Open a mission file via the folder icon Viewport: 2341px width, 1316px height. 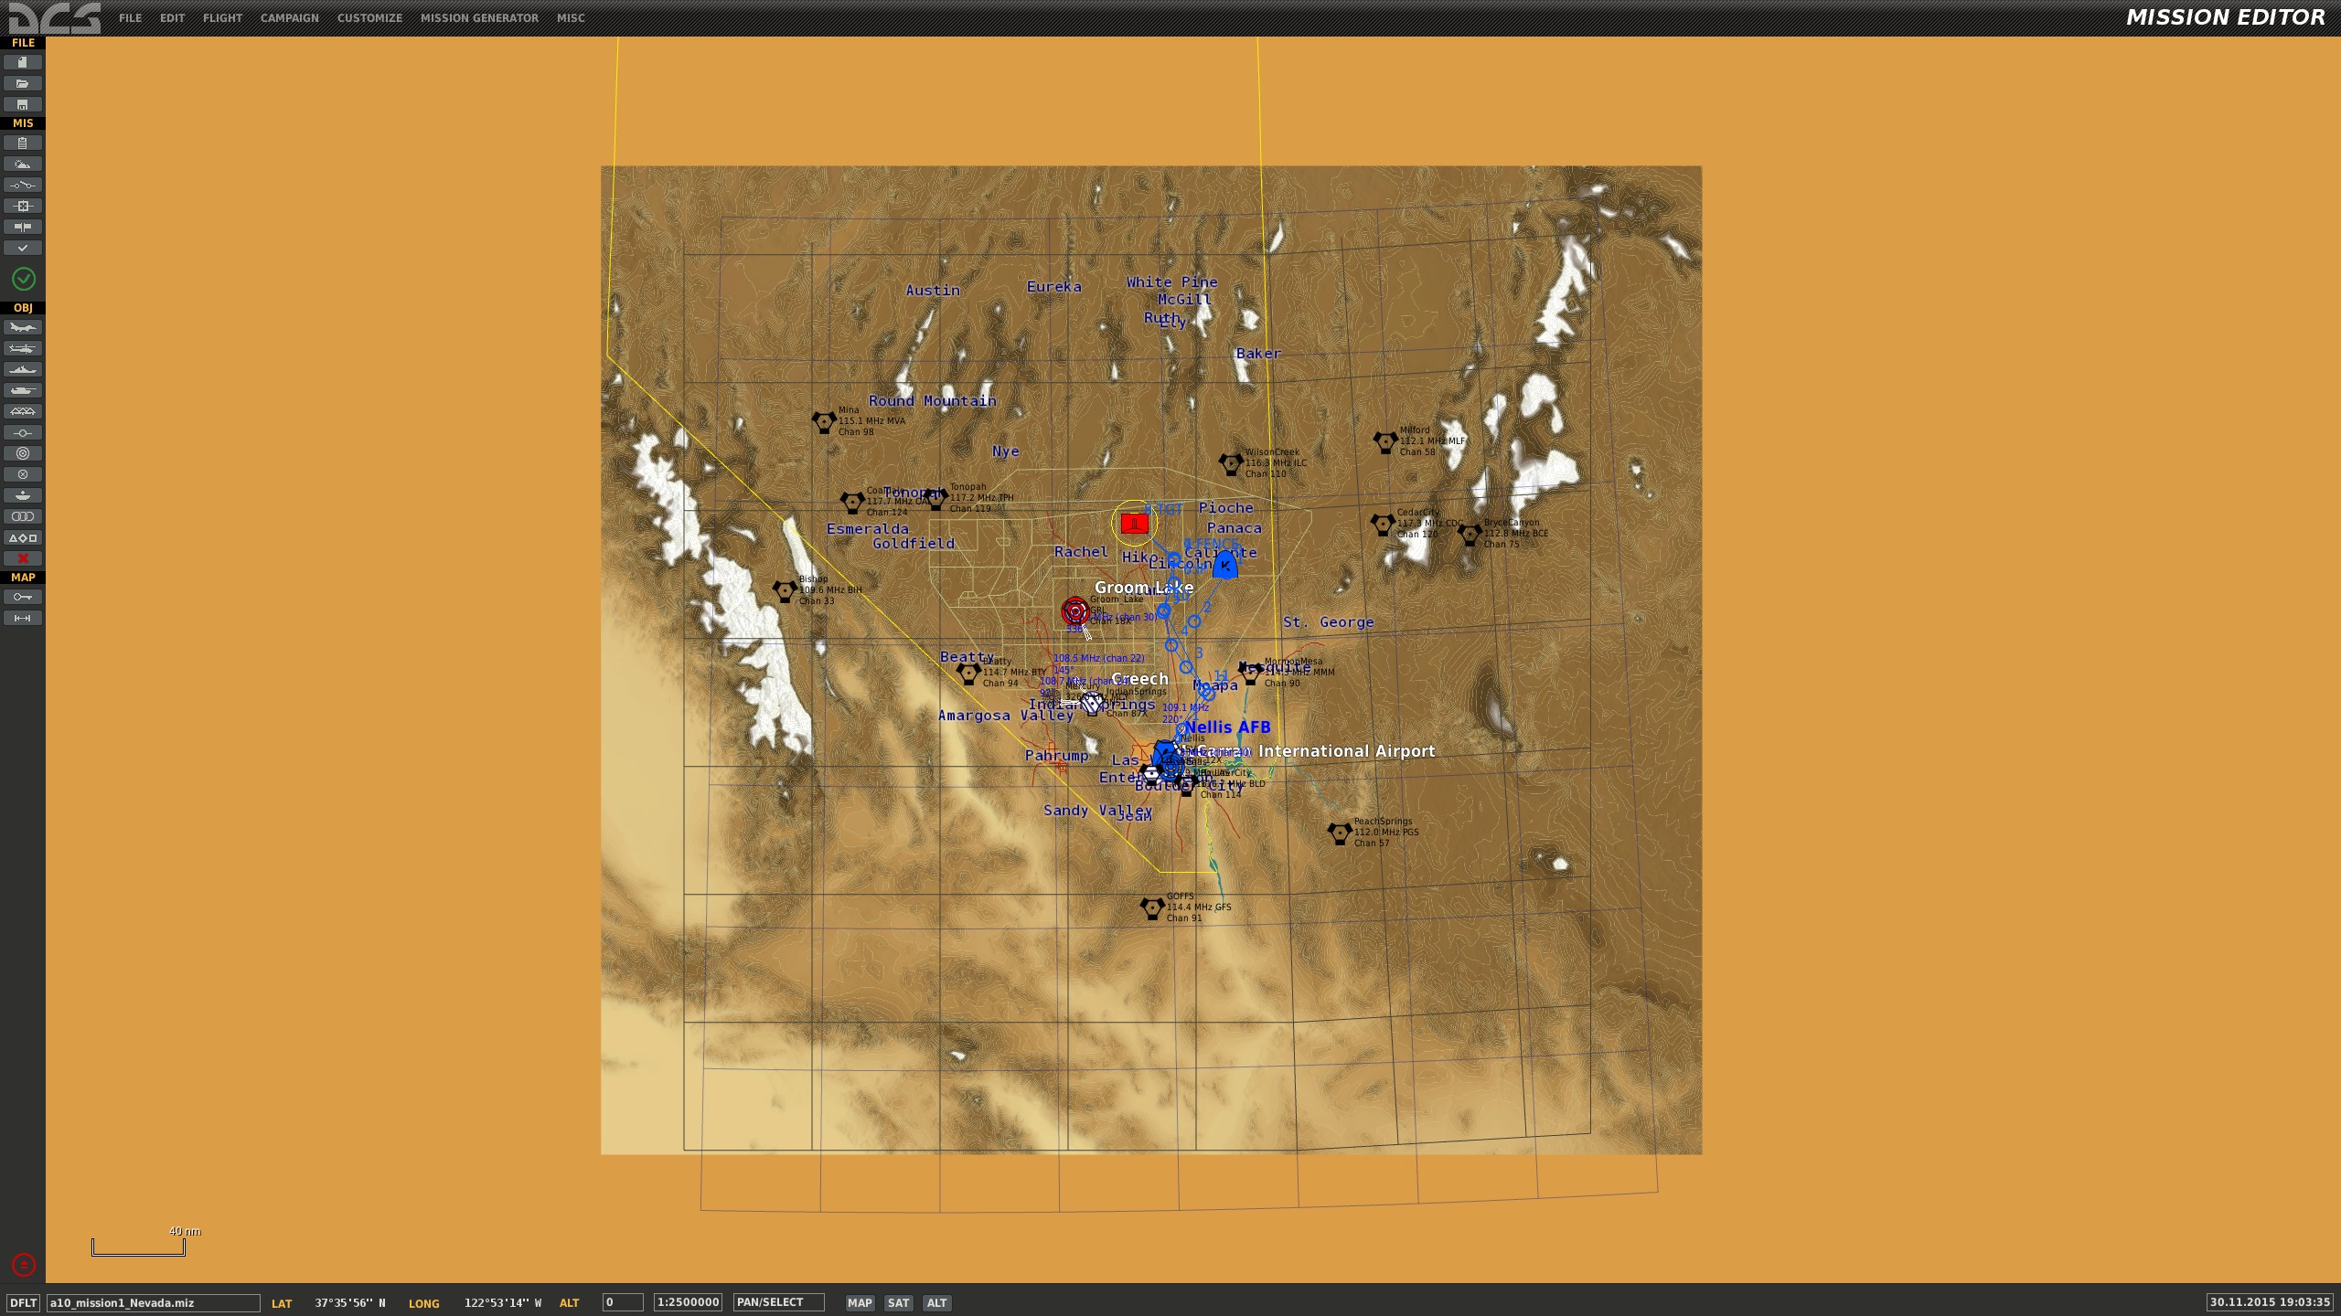(23, 83)
